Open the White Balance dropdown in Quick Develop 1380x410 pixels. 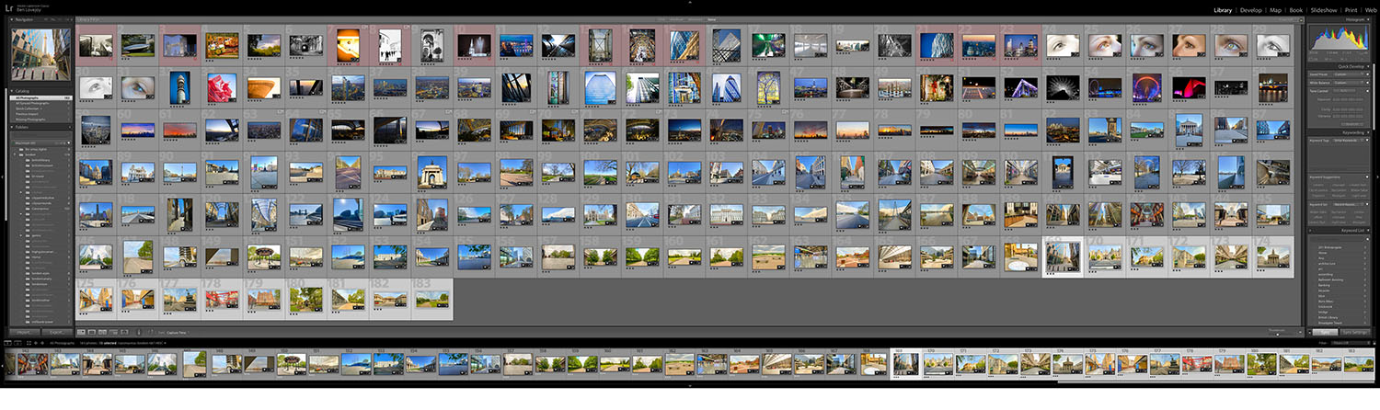[1345, 82]
